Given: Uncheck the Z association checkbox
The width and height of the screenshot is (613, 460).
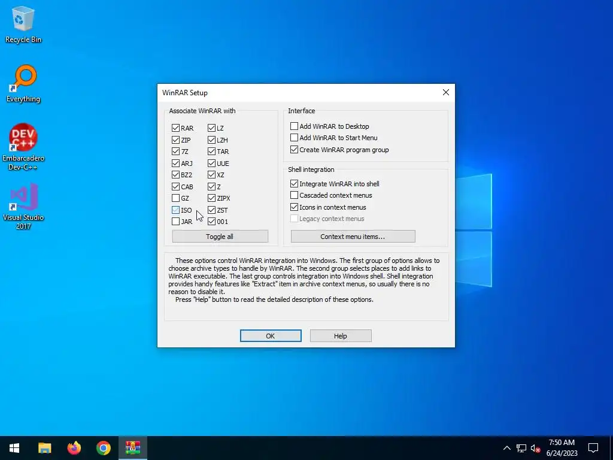Looking at the screenshot, I should pos(211,187).
